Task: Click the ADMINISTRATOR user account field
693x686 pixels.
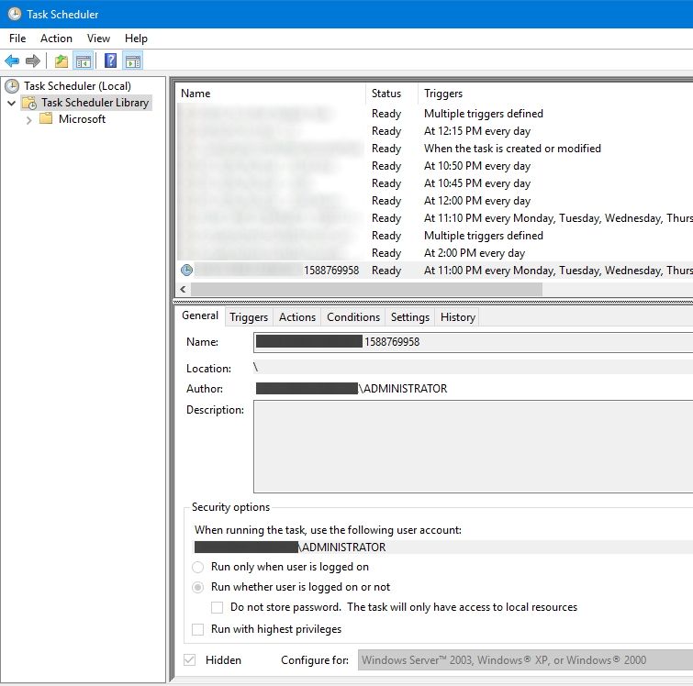Action: click(443, 547)
